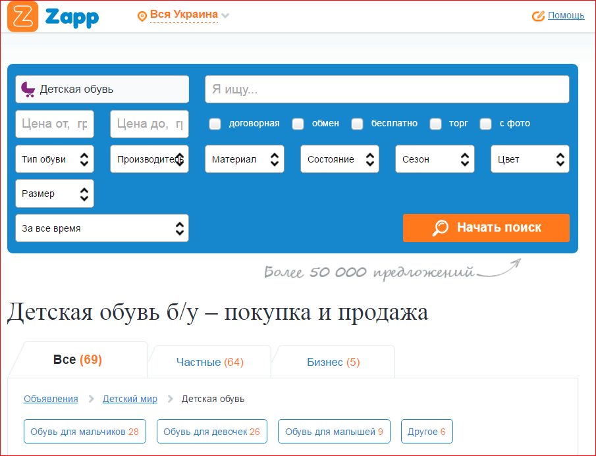Open the Размер dropdown
The height and width of the screenshot is (456, 596).
[55, 193]
